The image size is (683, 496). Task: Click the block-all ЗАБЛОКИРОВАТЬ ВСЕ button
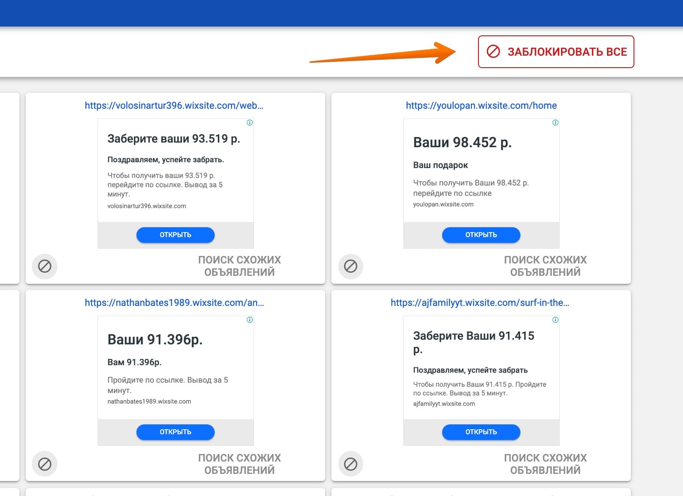pyautogui.click(x=556, y=52)
